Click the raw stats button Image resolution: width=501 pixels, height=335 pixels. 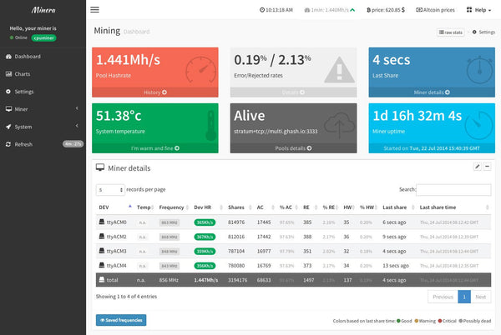coord(449,32)
